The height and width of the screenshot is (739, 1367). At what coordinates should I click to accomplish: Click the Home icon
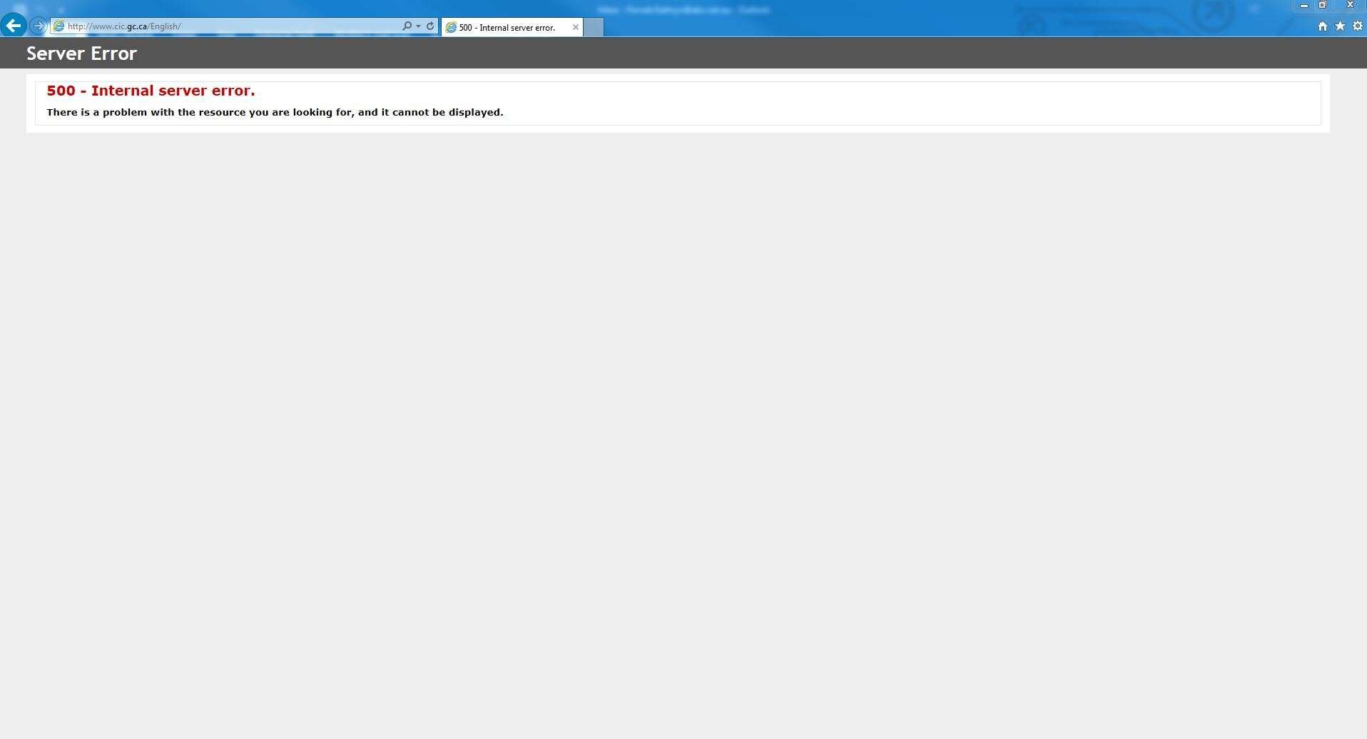pos(1322,26)
